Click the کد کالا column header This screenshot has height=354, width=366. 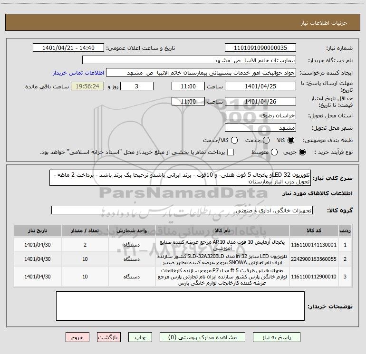[314, 230]
